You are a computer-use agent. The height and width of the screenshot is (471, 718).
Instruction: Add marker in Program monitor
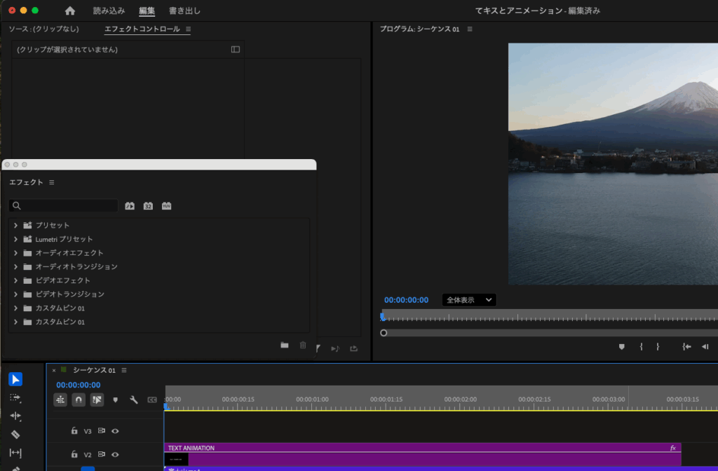click(621, 346)
